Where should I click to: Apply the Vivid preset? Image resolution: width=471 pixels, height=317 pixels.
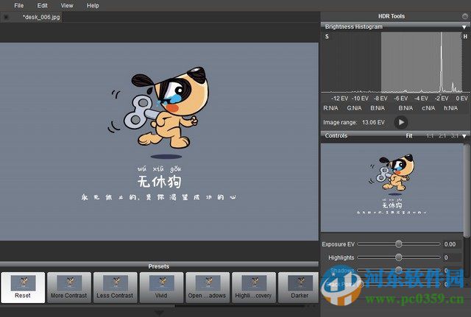click(x=161, y=288)
